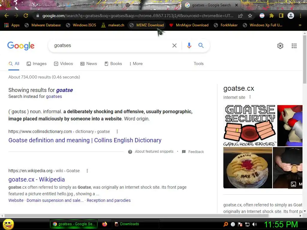Open the cake image thumbnail
307x230 pixels.
(x=248, y=168)
